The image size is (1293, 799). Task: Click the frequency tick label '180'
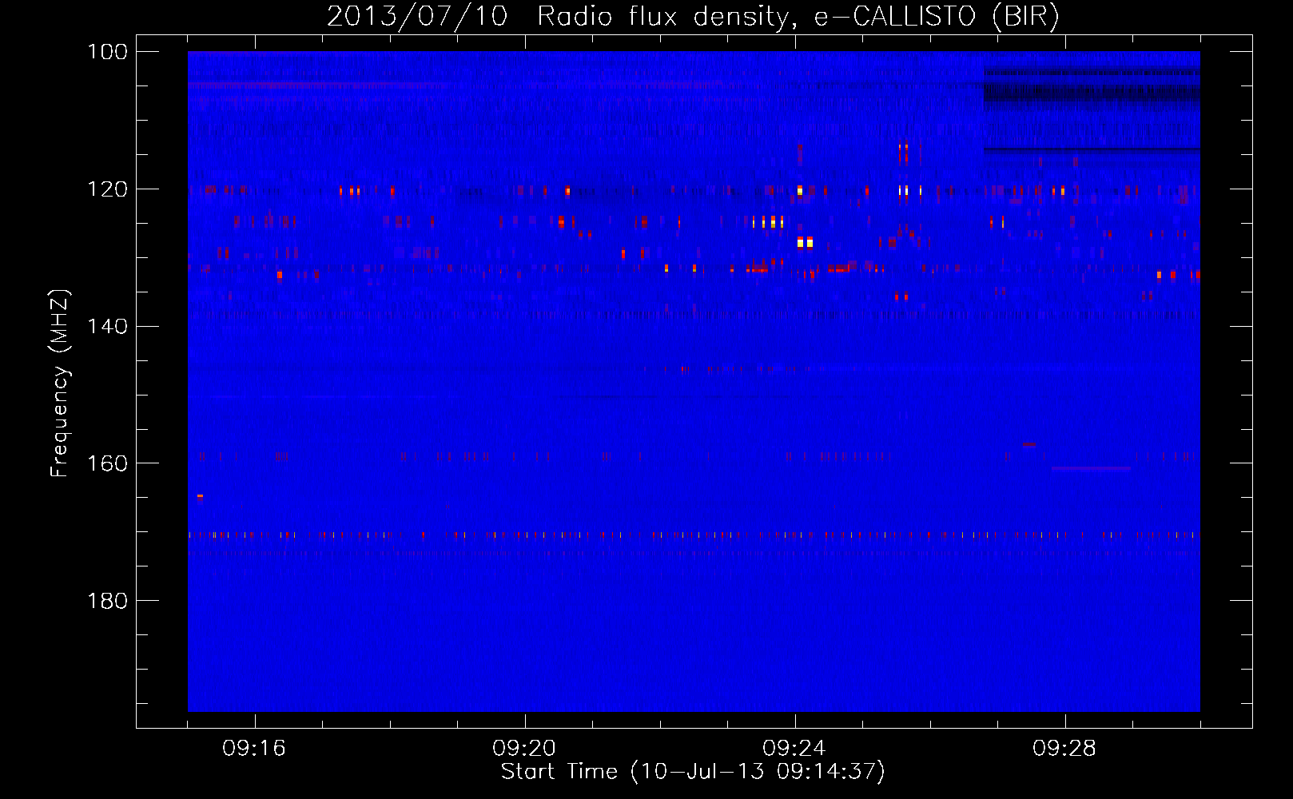[x=107, y=601]
